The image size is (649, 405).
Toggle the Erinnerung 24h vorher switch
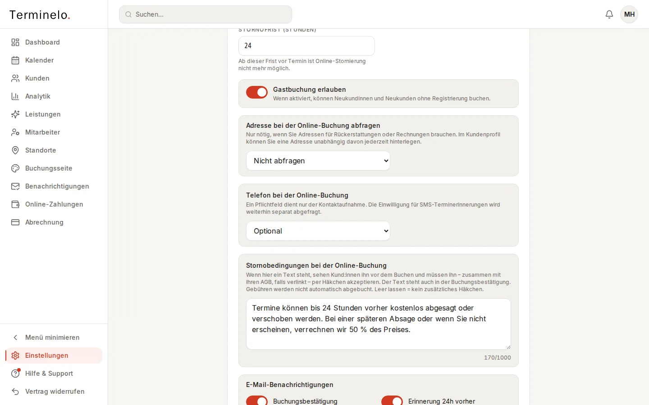(392, 401)
